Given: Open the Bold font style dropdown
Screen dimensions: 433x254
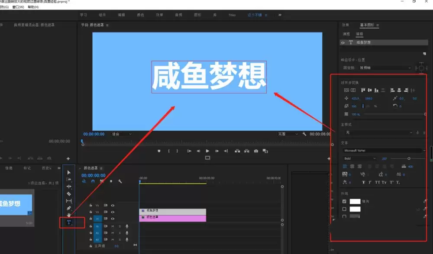Looking at the screenshot, I should [359, 158].
